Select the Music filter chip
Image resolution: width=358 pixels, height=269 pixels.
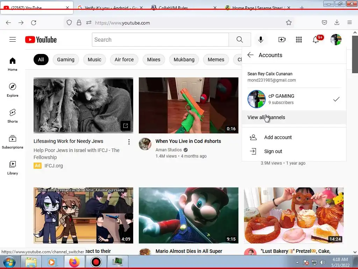94,60
